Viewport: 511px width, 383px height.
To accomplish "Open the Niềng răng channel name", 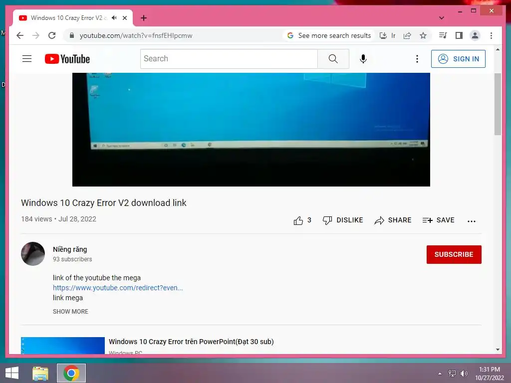I will pyautogui.click(x=70, y=249).
